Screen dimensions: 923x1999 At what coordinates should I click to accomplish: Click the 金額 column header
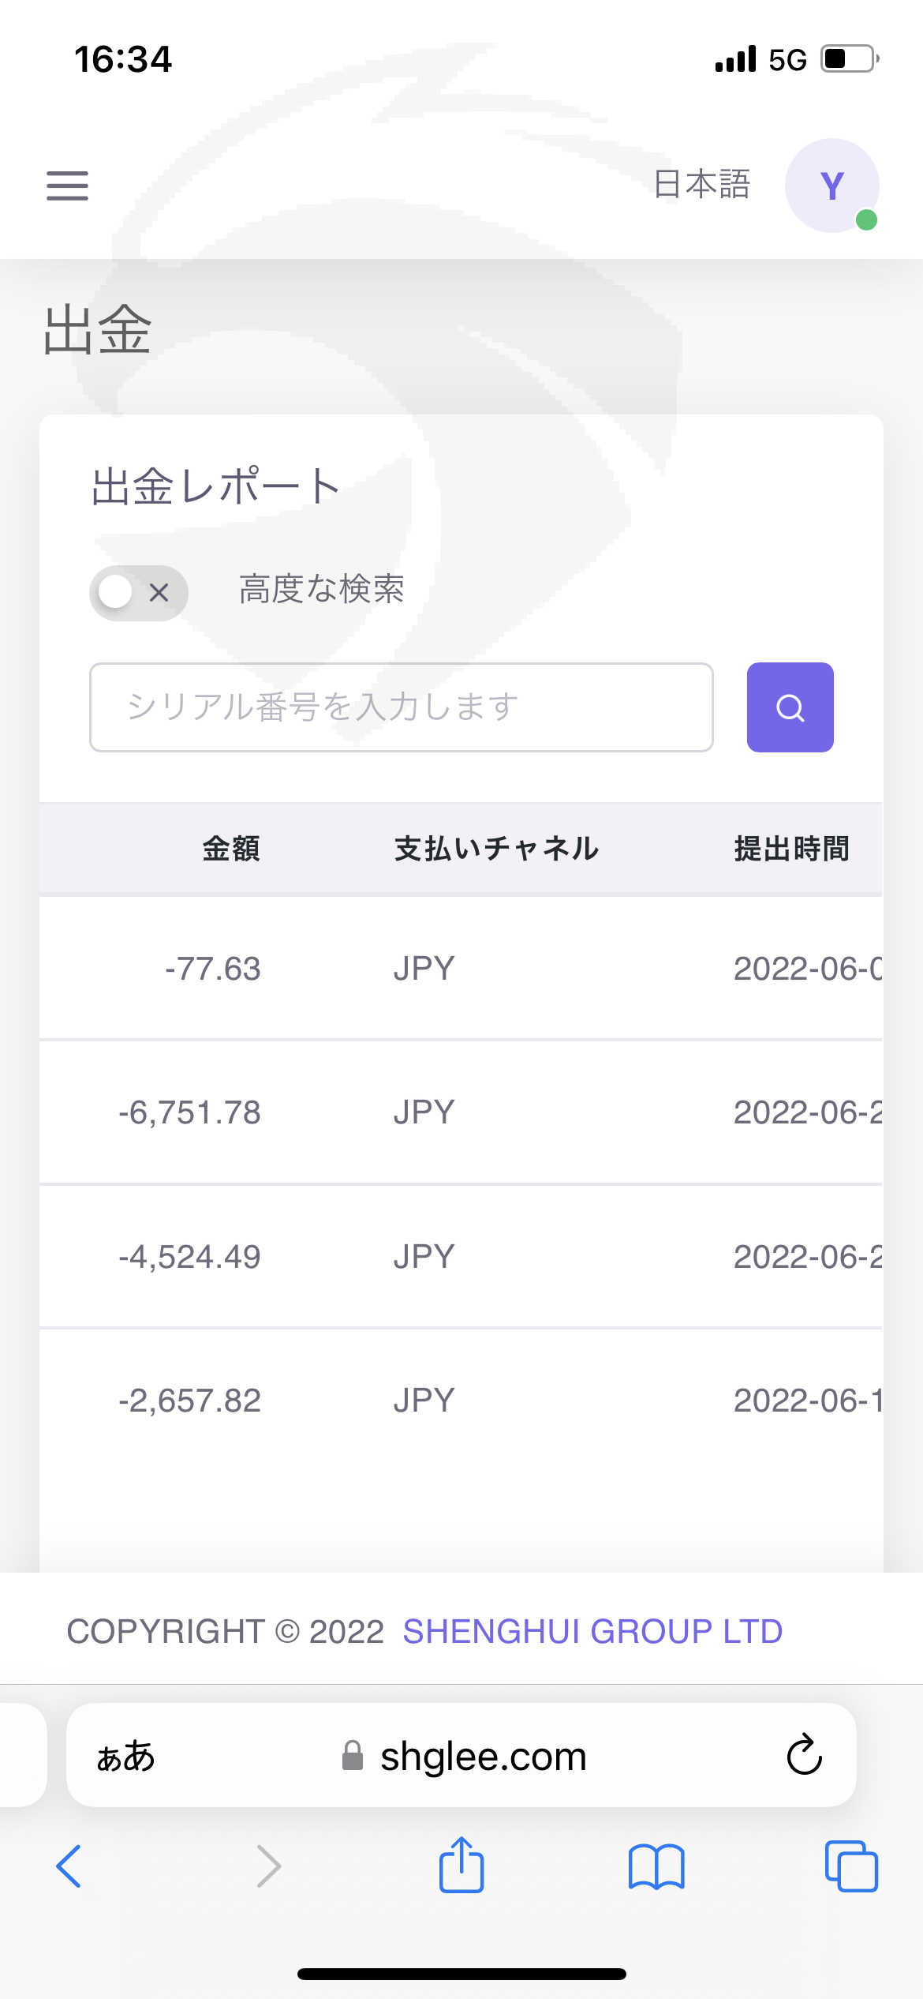(x=231, y=849)
